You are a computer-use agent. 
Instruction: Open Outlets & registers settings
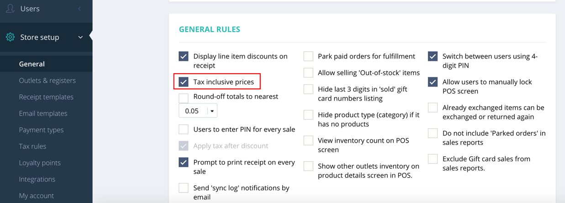click(x=48, y=80)
